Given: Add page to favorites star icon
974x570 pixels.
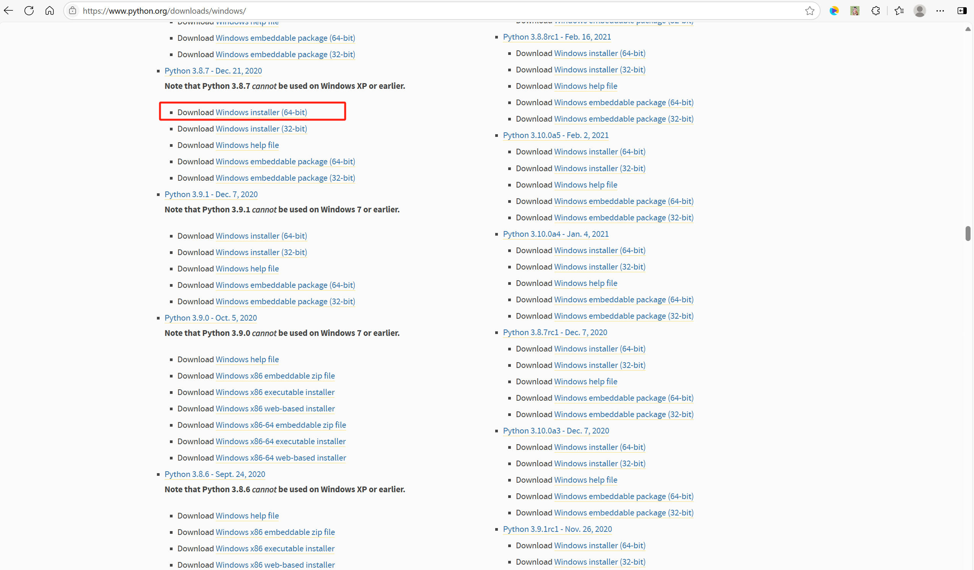Looking at the screenshot, I should click(809, 11).
